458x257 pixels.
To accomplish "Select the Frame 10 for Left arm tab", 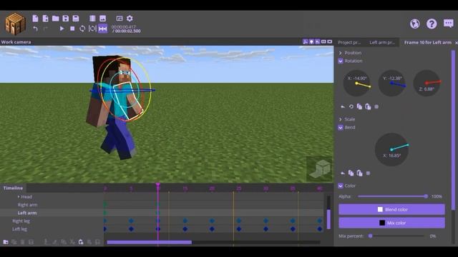I will pos(427,42).
